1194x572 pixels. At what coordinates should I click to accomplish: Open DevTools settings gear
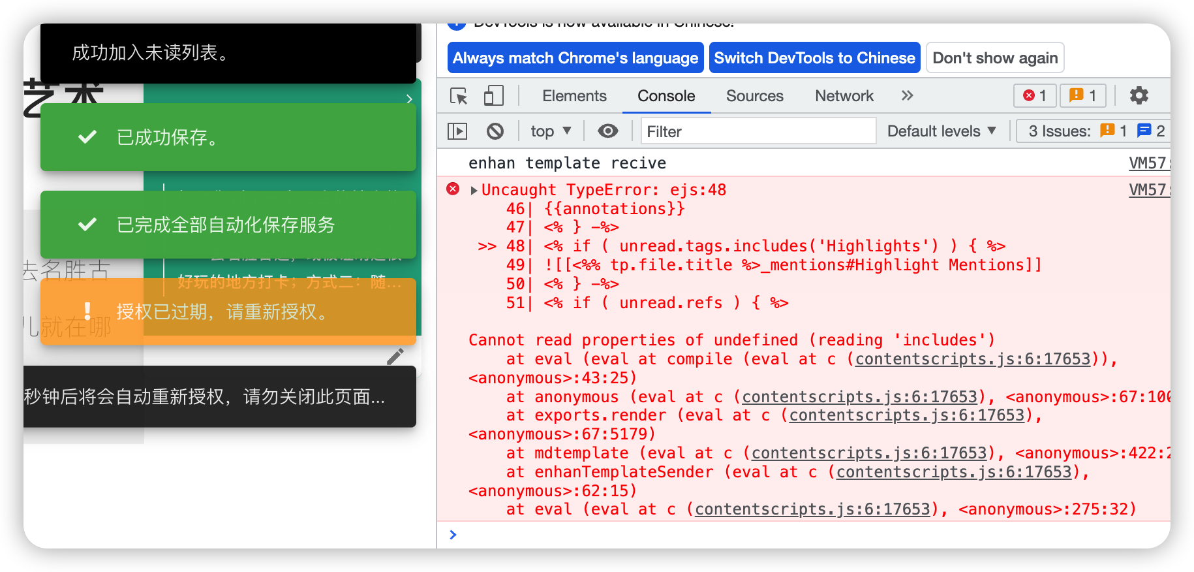(1139, 95)
